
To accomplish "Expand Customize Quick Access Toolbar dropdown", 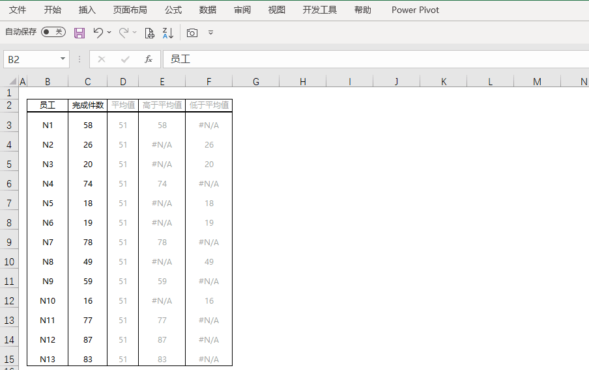I will (x=210, y=33).
